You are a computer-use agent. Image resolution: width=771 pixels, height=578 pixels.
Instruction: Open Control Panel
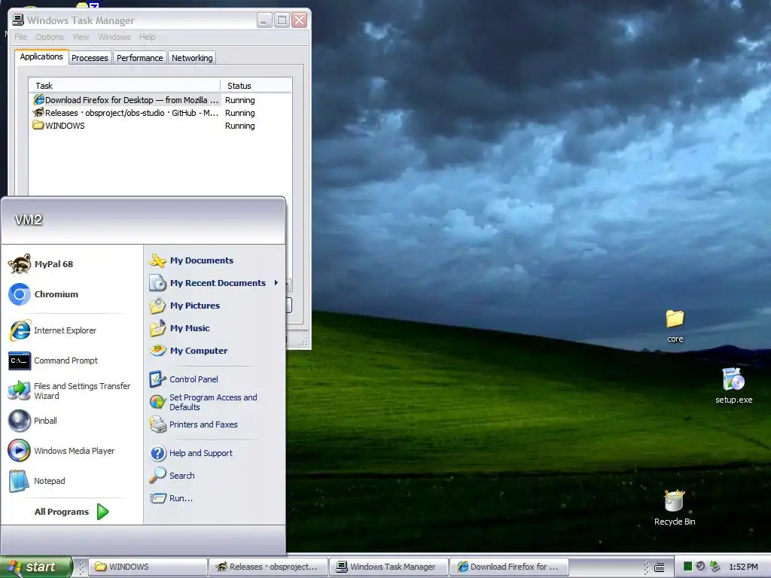click(184, 379)
